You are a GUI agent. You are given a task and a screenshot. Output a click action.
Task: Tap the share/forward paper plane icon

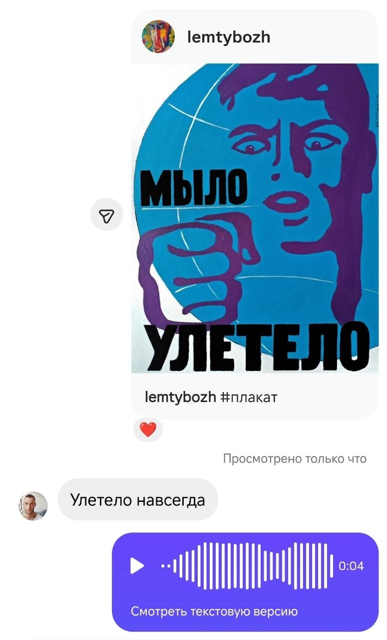point(106,215)
